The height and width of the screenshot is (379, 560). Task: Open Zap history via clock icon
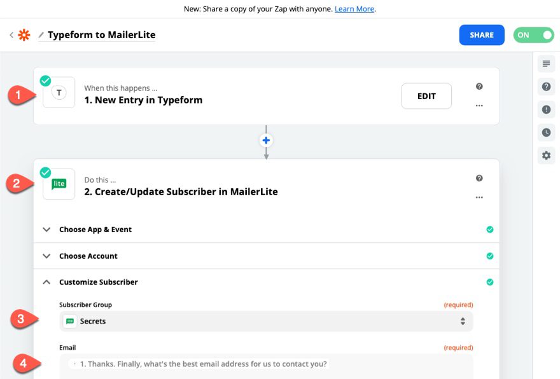click(545, 132)
